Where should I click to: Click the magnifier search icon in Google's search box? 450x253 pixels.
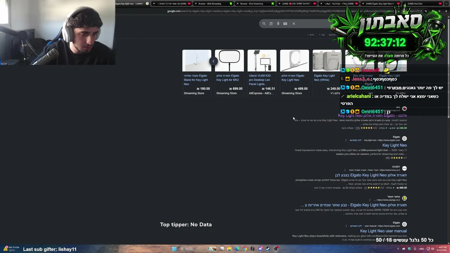(x=264, y=24)
